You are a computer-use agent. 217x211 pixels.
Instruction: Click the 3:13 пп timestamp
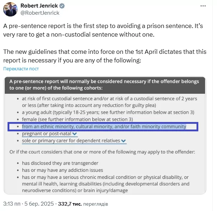11,204
